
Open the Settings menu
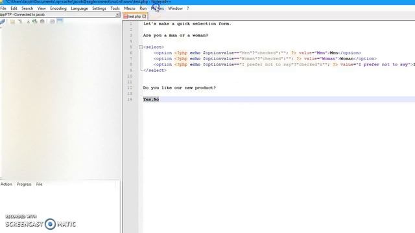[x=99, y=8]
